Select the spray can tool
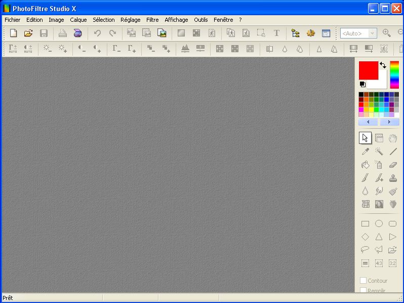404x303 pixels. click(x=379, y=165)
